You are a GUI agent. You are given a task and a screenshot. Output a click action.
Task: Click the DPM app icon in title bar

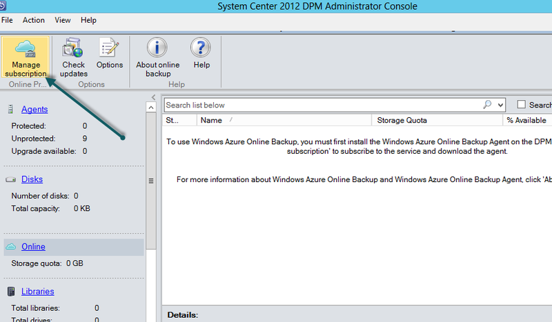click(3, 6)
